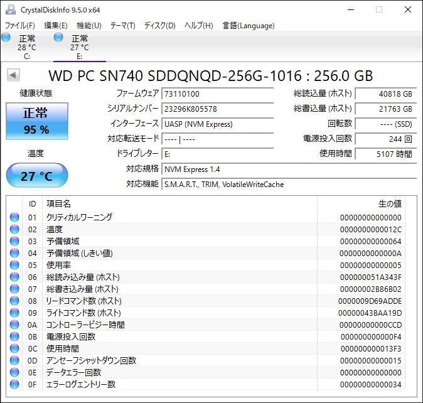423x403 pixels.
Task: Open the 機能(U) menu
Action: pos(88,26)
